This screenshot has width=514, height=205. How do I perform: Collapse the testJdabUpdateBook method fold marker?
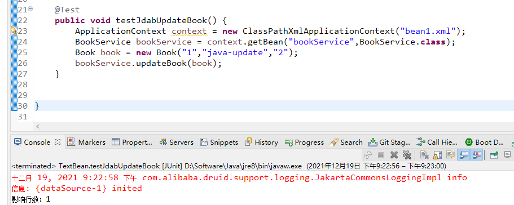tap(30, 9)
